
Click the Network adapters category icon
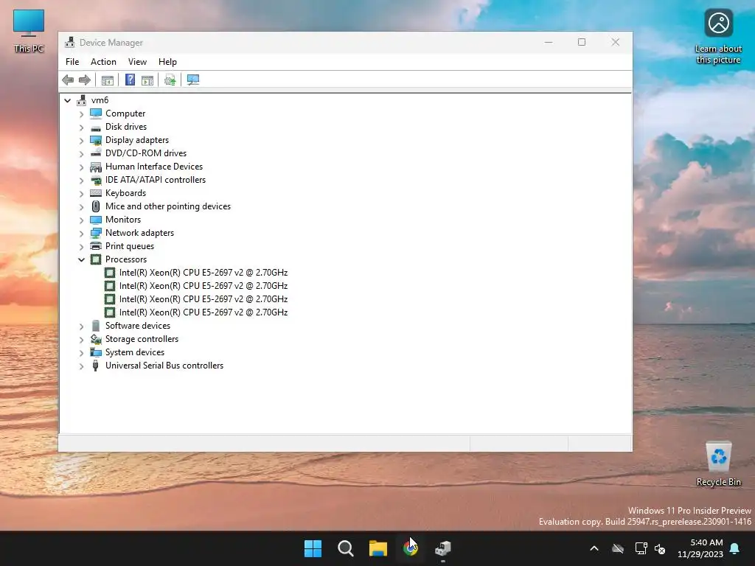pos(96,233)
